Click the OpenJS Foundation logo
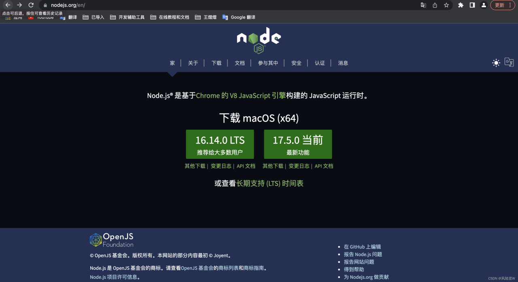This screenshot has width=518, height=282. (112, 240)
